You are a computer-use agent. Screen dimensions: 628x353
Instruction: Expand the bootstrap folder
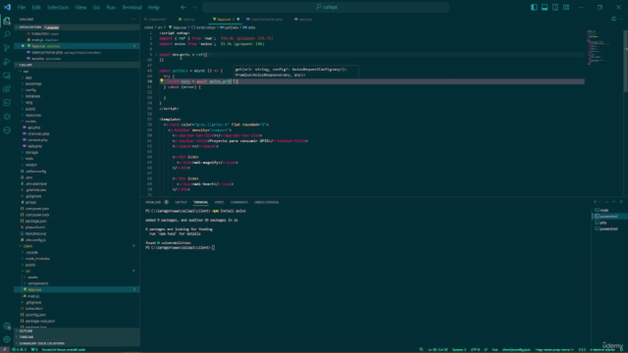click(33, 83)
